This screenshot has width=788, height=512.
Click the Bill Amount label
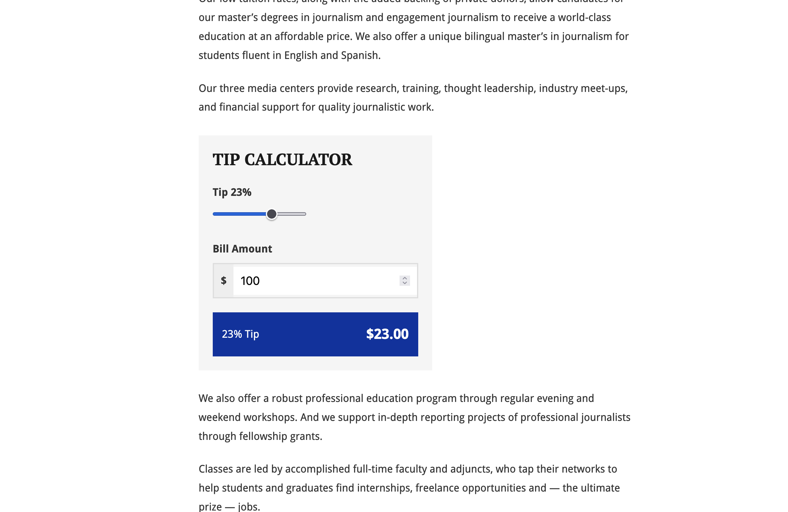[x=242, y=248]
